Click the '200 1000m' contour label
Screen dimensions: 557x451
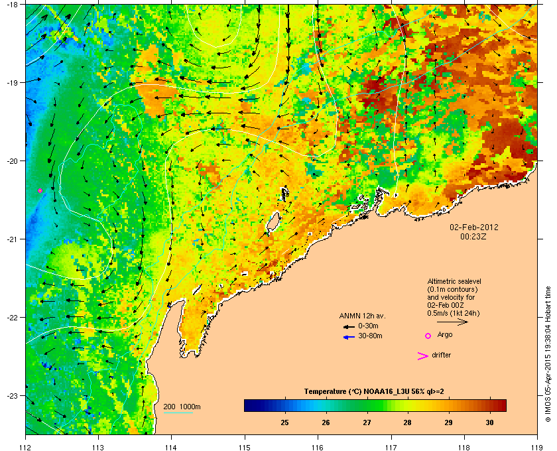click(182, 407)
